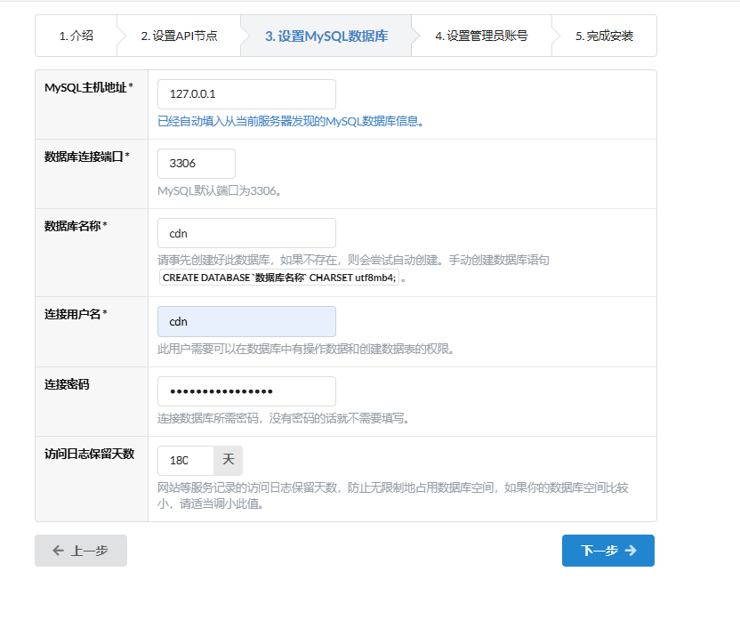Go to the "4. 设置管理员账号" tab
740x628 pixels.
click(x=481, y=36)
